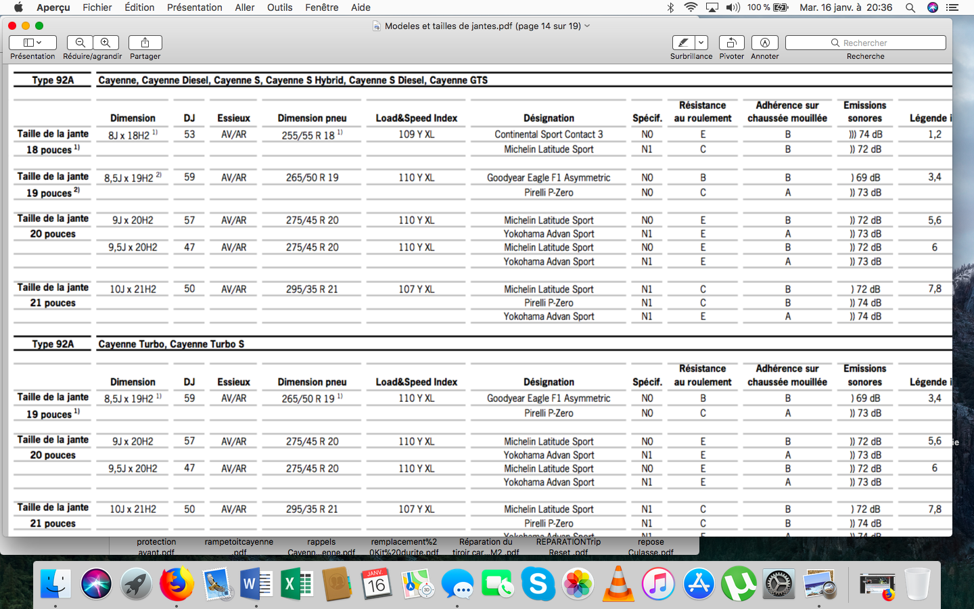This screenshot has height=609, width=974.
Task: Open Notification Center list icon
Action: click(952, 7)
